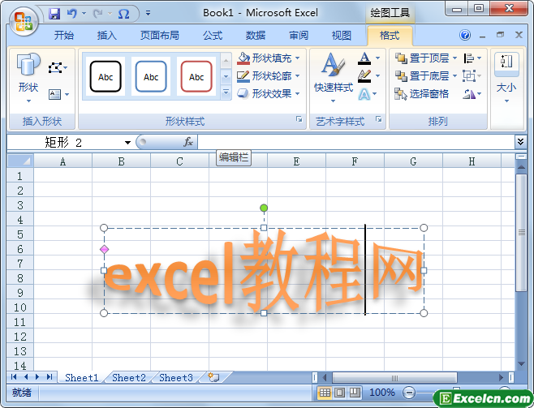Open Excel Help question mark
This screenshot has height=408, width=534.
(x=465, y=35)
